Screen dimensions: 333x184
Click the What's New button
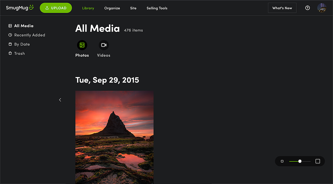click(282, 8)
